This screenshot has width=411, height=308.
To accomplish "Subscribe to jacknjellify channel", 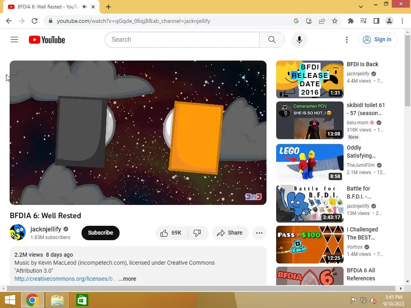I will coord(100,233).
